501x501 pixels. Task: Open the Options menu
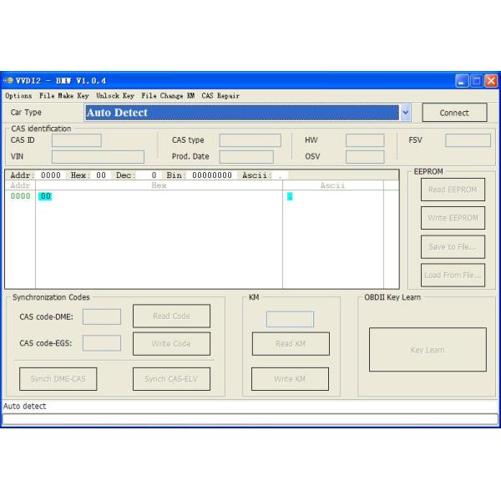pos(18,96)
